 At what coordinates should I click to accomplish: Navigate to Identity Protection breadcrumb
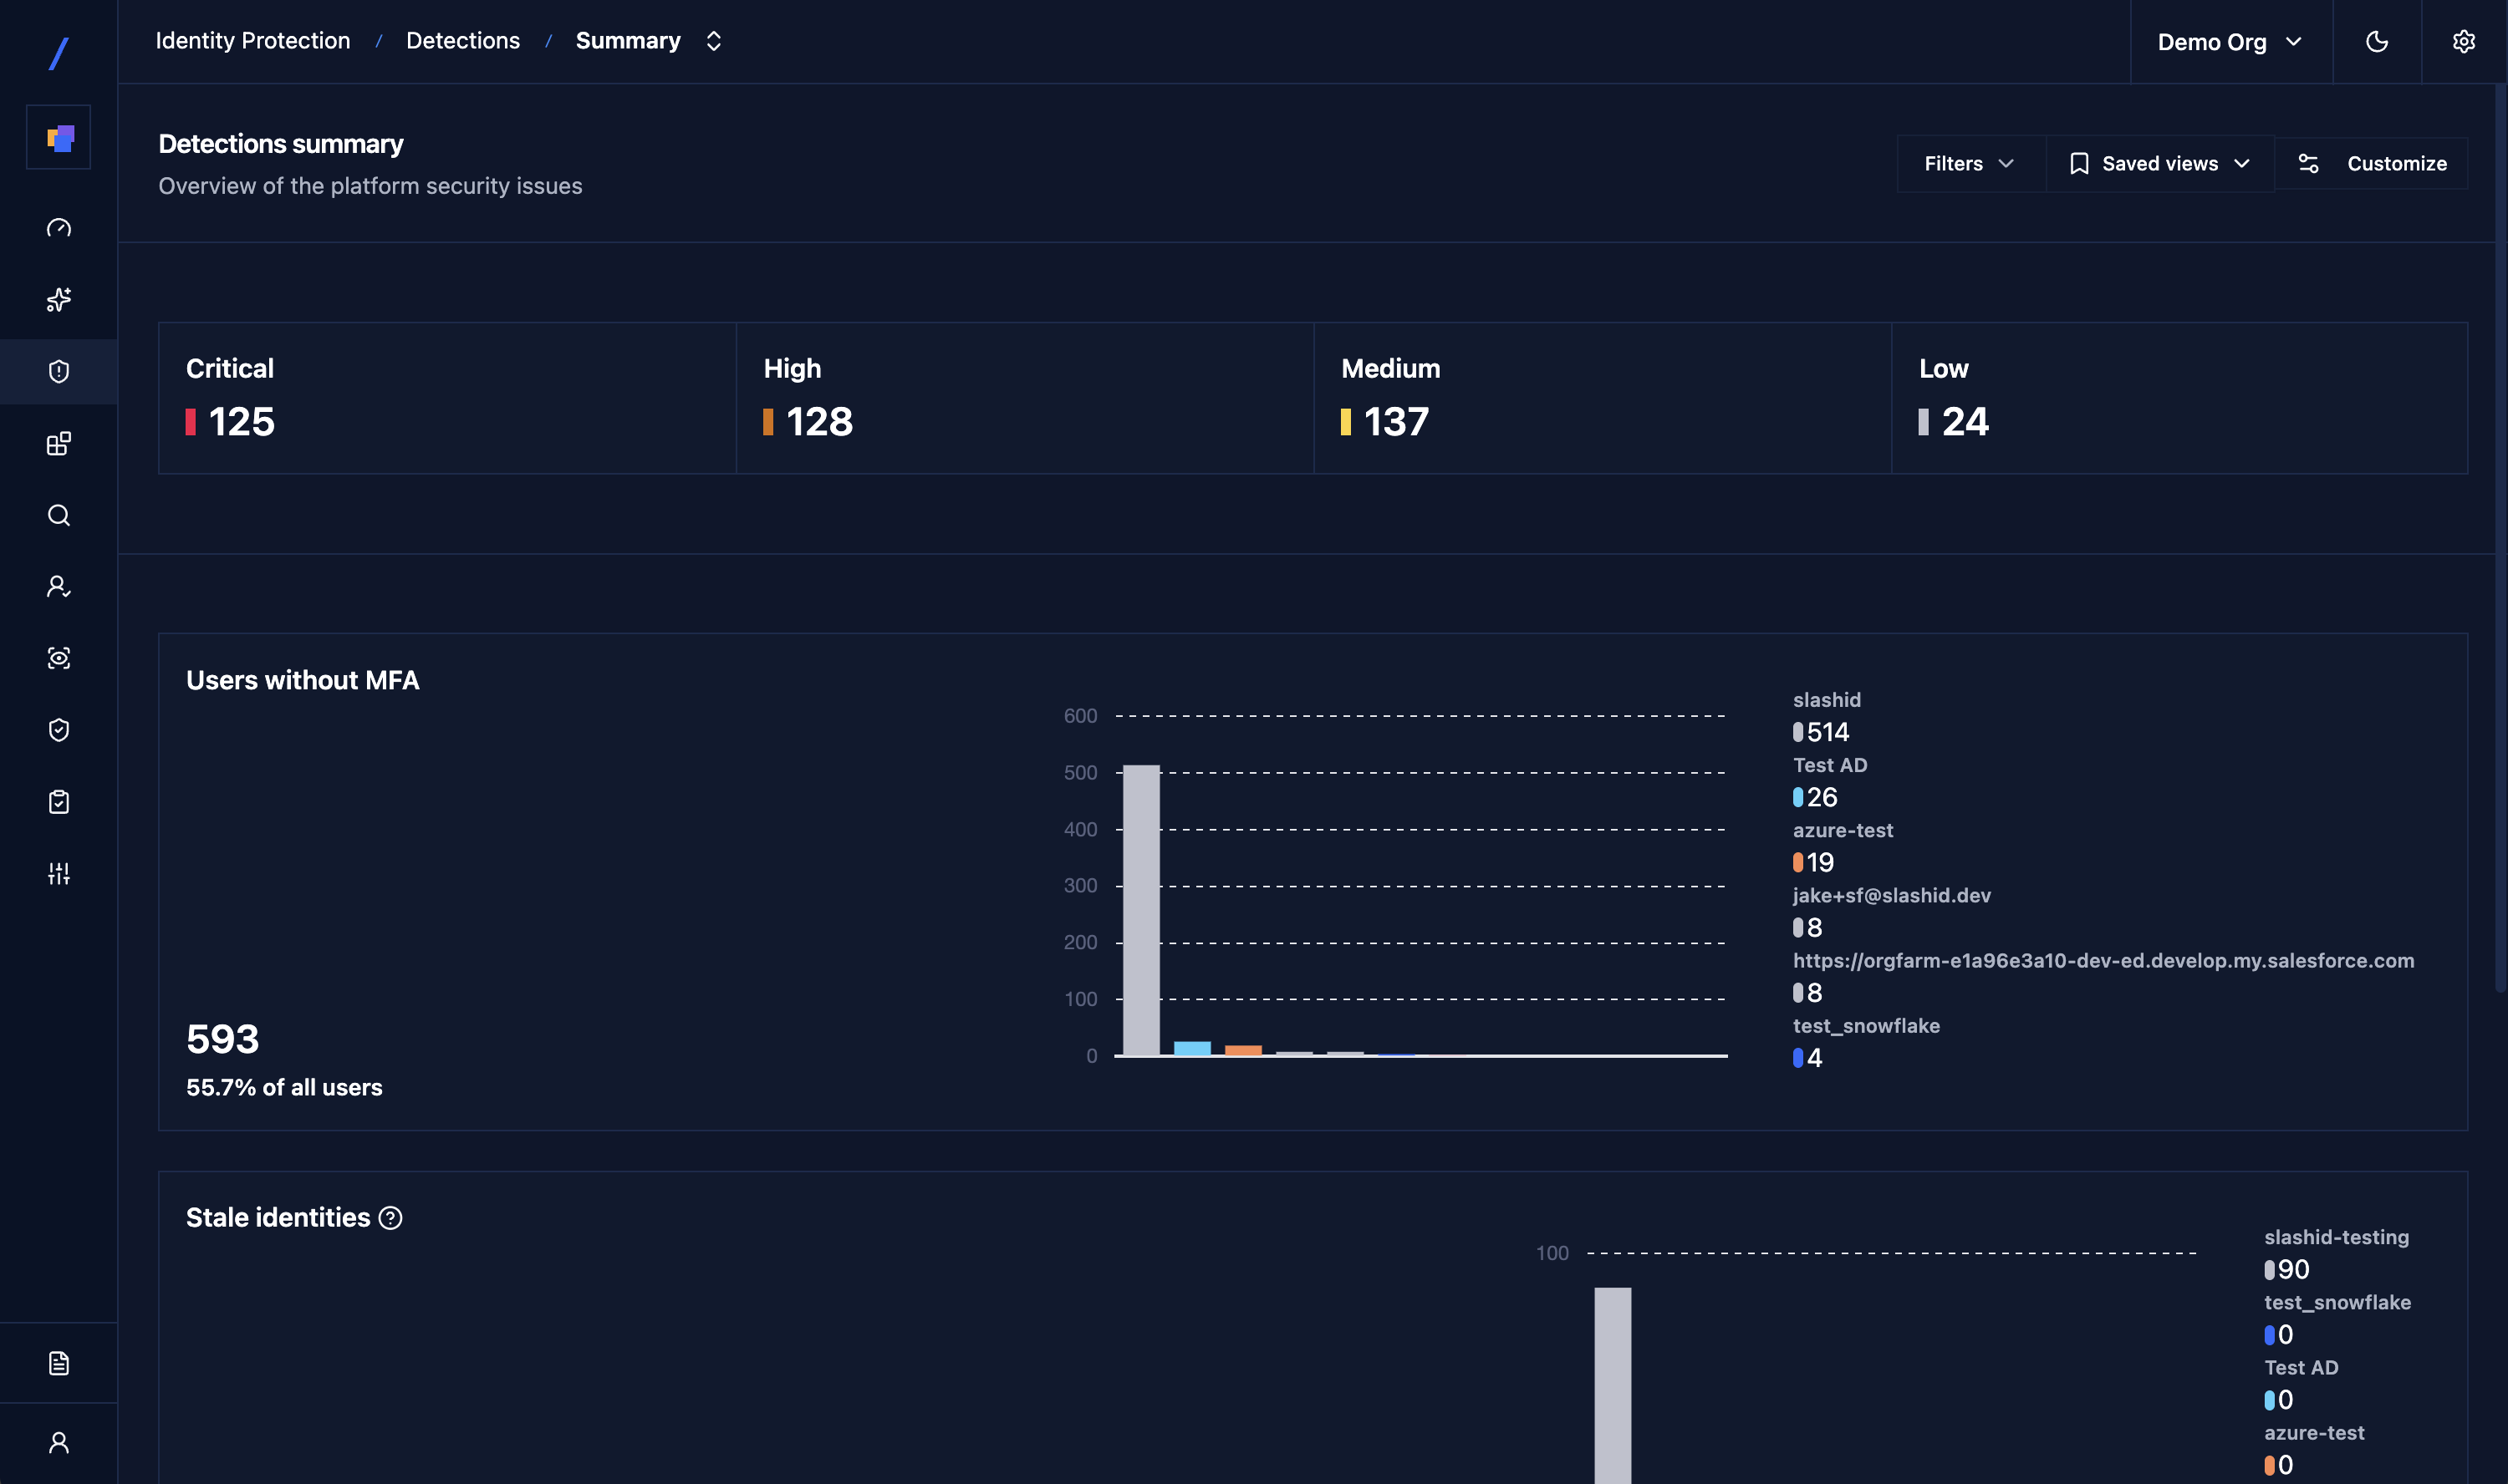[x=252, y=41]
